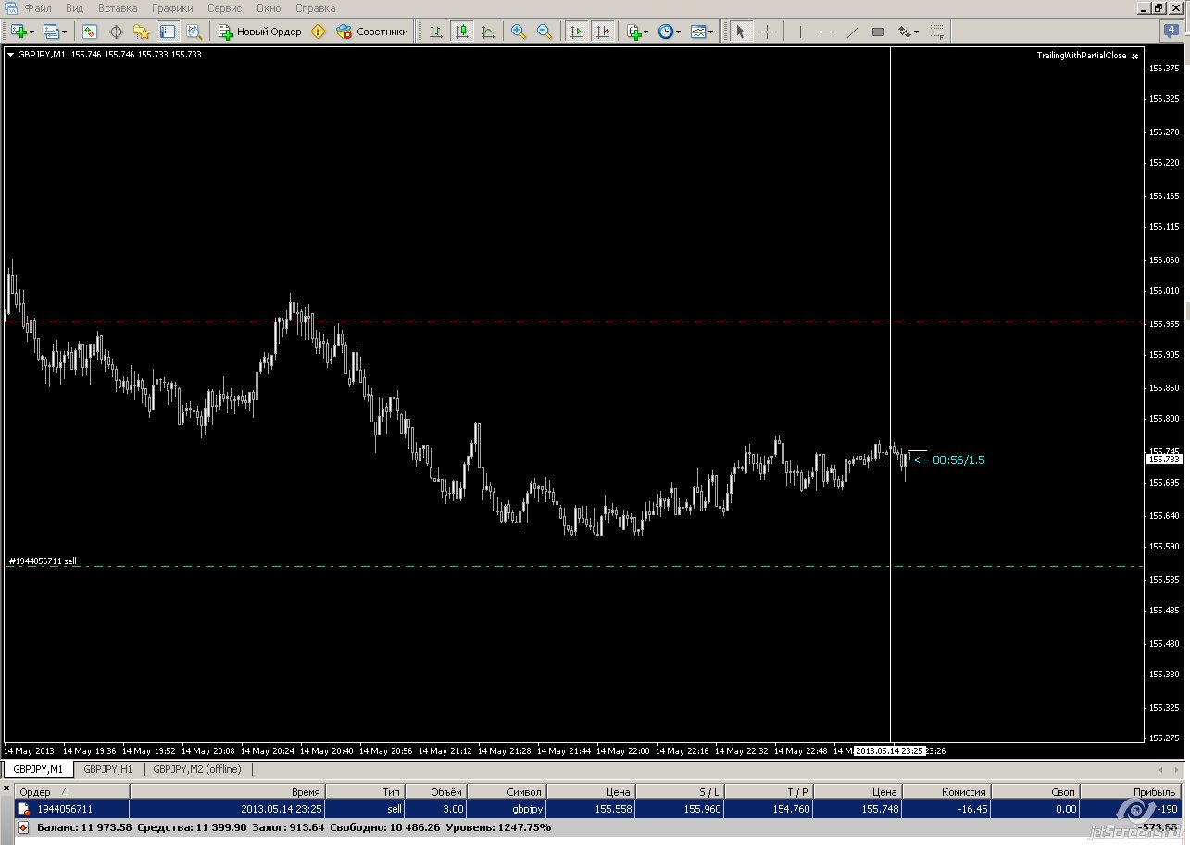Switch to the GBPJPY,H1 chart tab
Image resolution: width=1190 pixels, height=845 pixels.
tap(107, 769)
